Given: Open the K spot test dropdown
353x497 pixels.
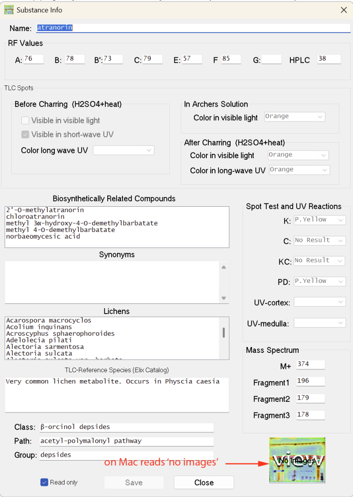Looking at the screenshot, I should pos(319,220).
